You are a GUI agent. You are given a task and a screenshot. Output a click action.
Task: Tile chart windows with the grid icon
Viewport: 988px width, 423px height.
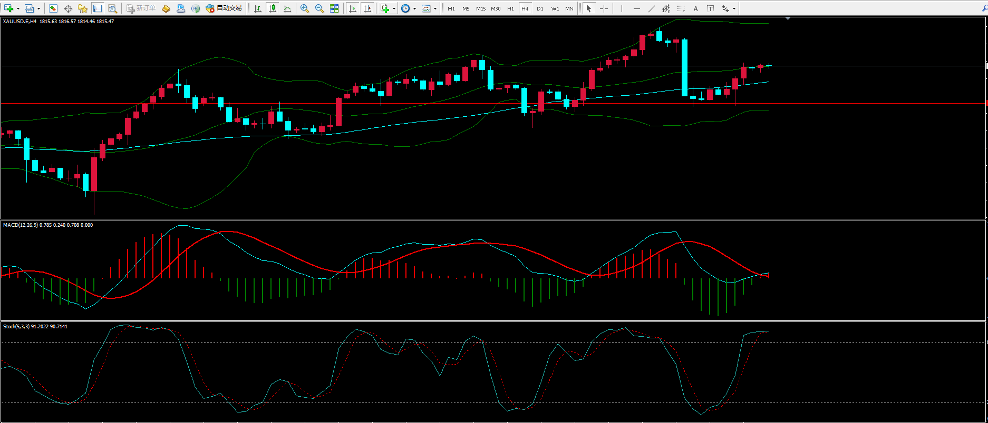334,8
